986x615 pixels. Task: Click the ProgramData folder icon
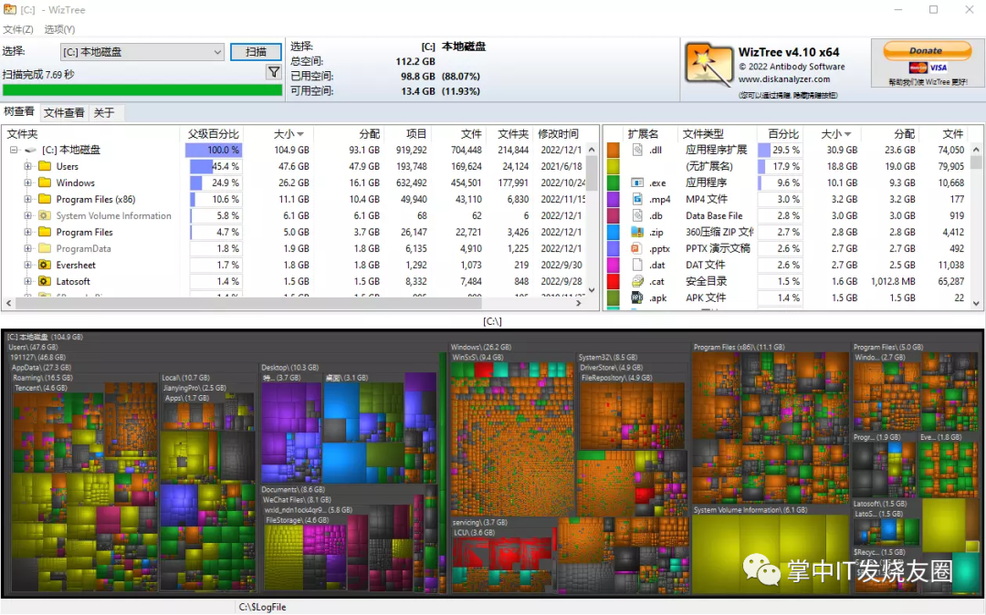[44, 248]
